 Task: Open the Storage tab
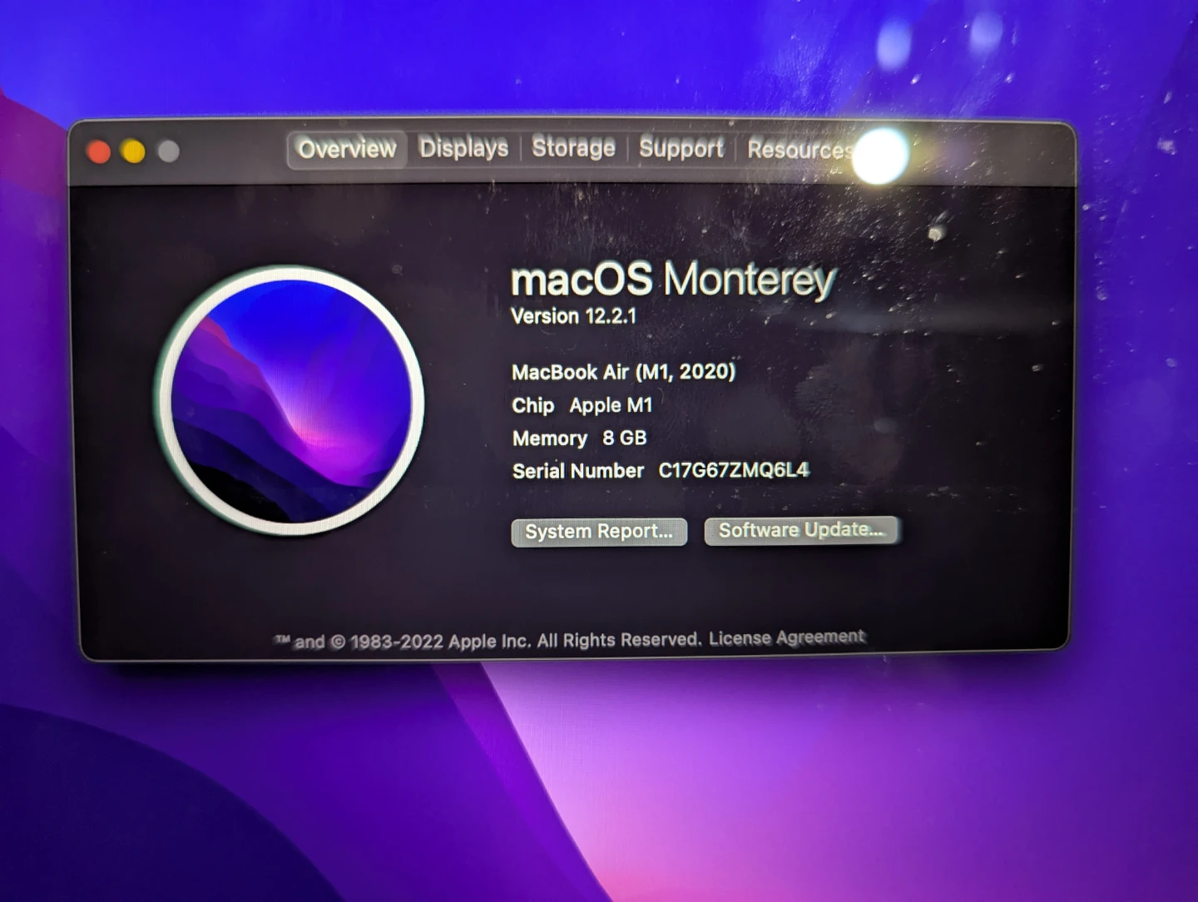coord(573,147)
